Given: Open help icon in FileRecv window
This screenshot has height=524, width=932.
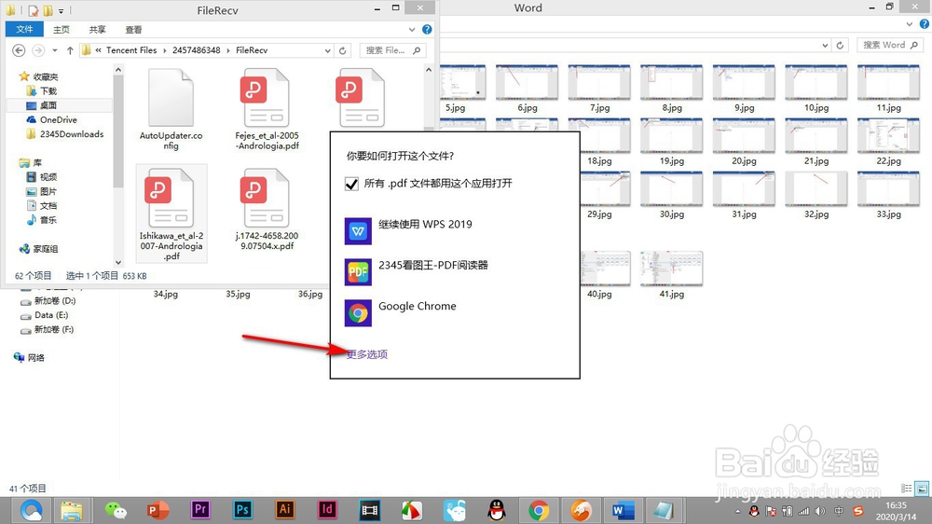Looking at the screenshot, I should tap(427, 29).
